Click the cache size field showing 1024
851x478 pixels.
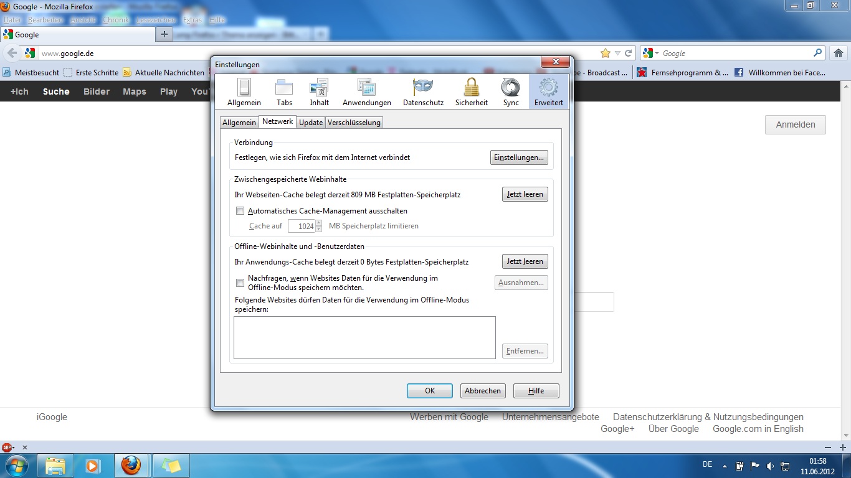tap(302, 226)
